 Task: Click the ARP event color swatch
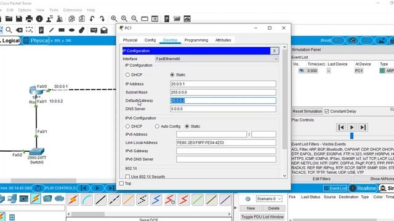(382, 71)
